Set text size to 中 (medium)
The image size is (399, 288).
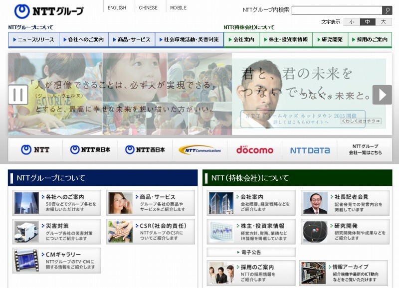368,22
